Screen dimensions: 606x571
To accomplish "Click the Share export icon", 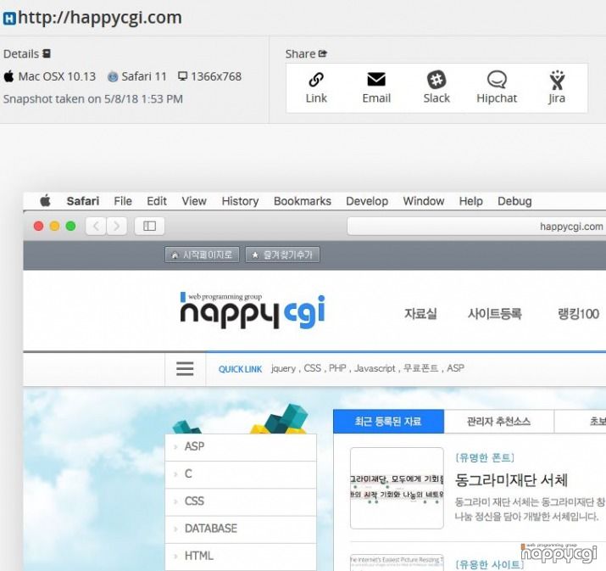I will 323,53.
